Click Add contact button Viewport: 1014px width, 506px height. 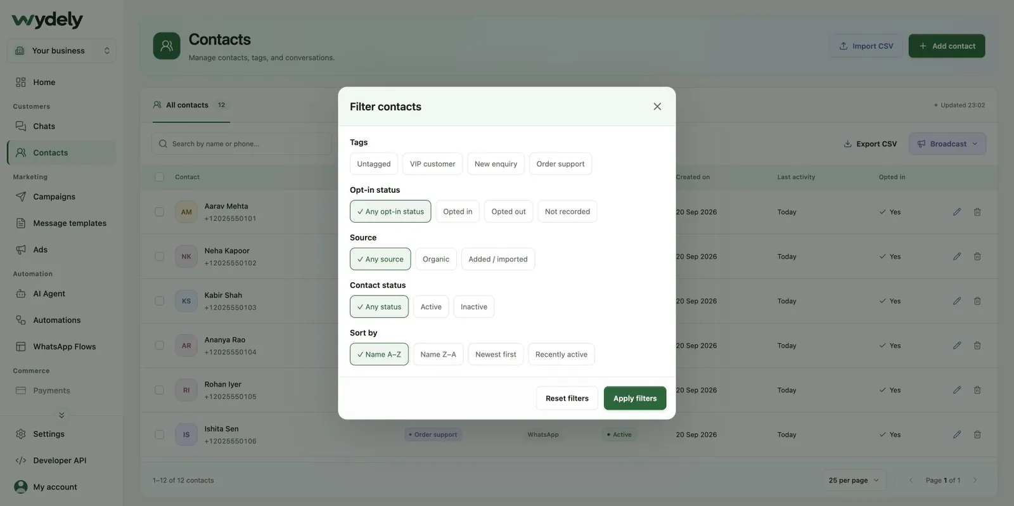947,46
